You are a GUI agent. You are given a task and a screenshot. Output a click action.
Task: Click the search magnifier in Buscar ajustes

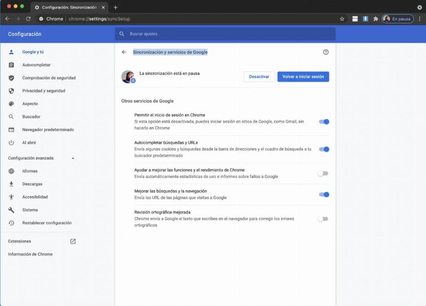tap(122, 34)
